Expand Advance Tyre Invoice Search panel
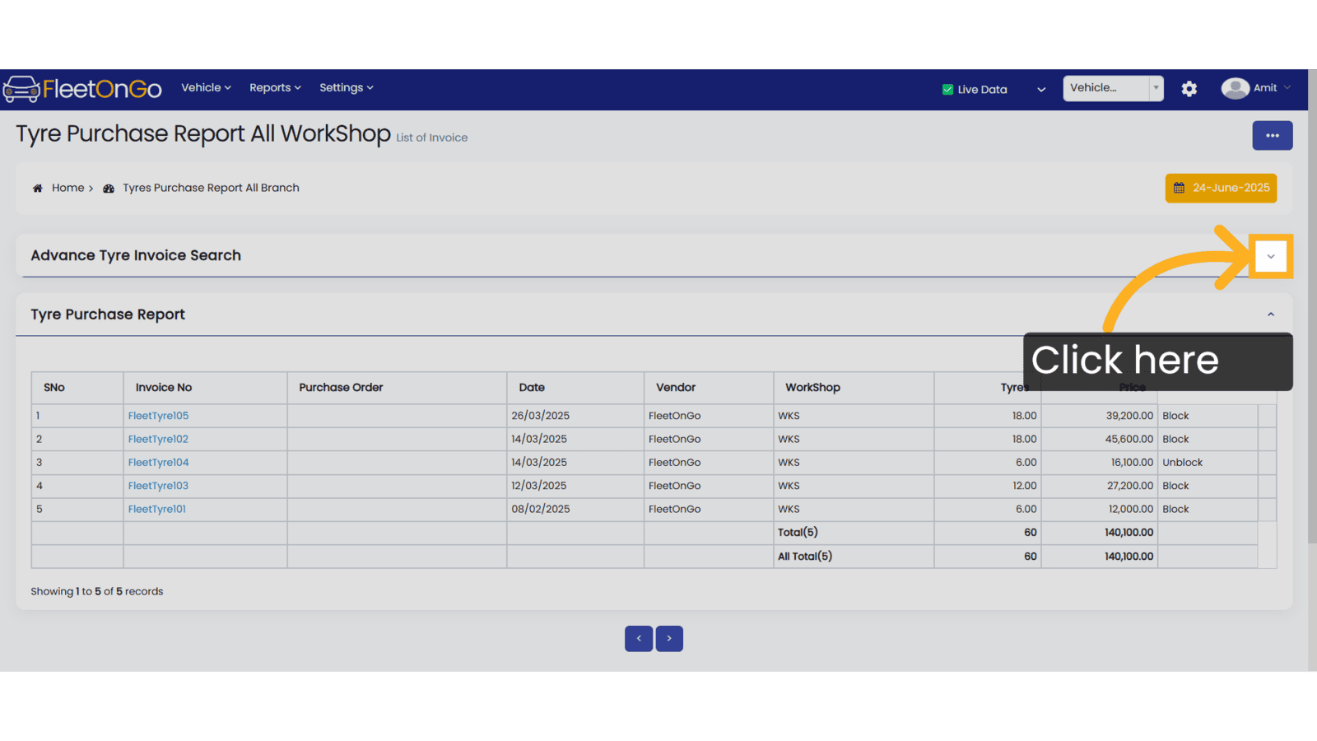The width and height of the screenshot is (1317, 741). point(1271,256)
